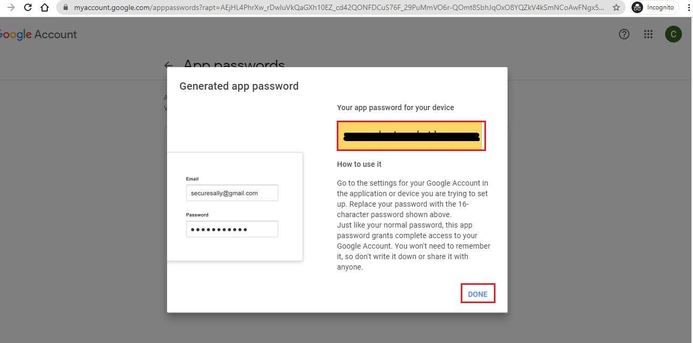Click the masked Password field
Viewport: 693px width, 343px height.
[x=232, y=229]
